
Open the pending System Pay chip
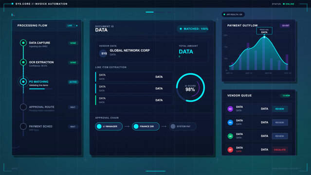pos(183,126)
